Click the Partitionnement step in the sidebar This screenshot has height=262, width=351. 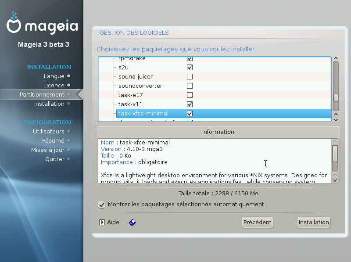click(x=42, y=94)
